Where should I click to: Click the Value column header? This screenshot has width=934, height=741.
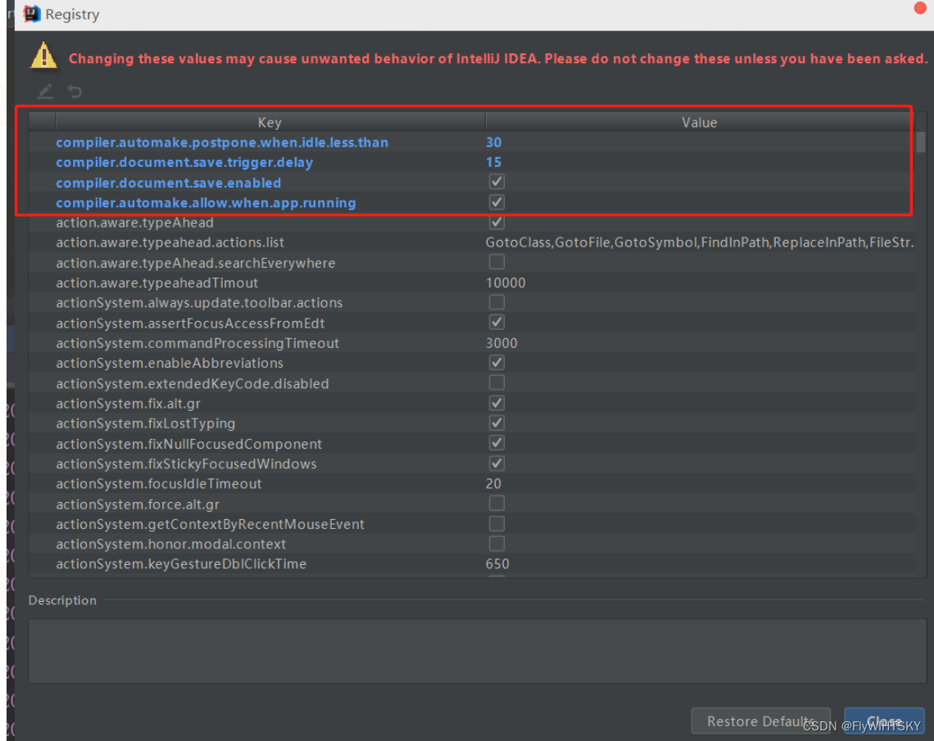(700, 122)
